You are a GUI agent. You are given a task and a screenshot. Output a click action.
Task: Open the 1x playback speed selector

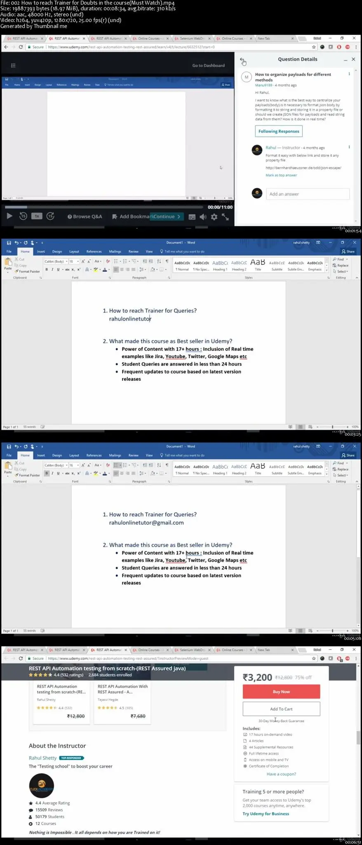pyautogui.click(x=37, y=216)
